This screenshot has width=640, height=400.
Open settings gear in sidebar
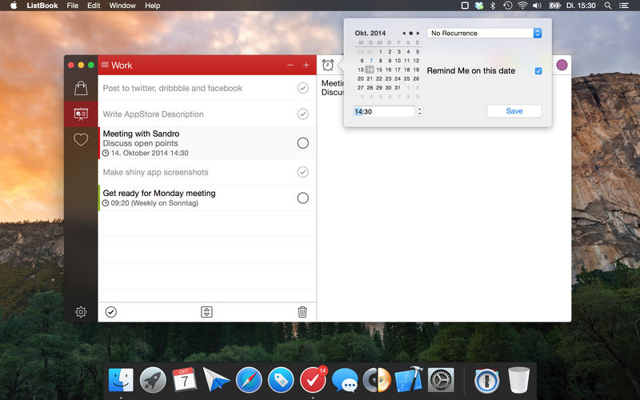(x=81, y=312)
